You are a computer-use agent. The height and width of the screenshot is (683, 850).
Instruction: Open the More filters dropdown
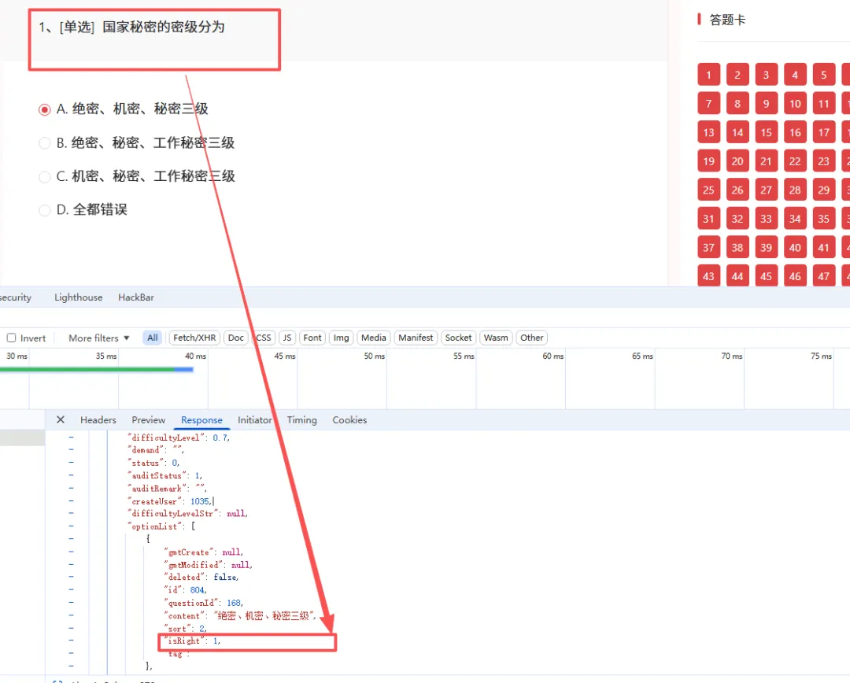98,338
